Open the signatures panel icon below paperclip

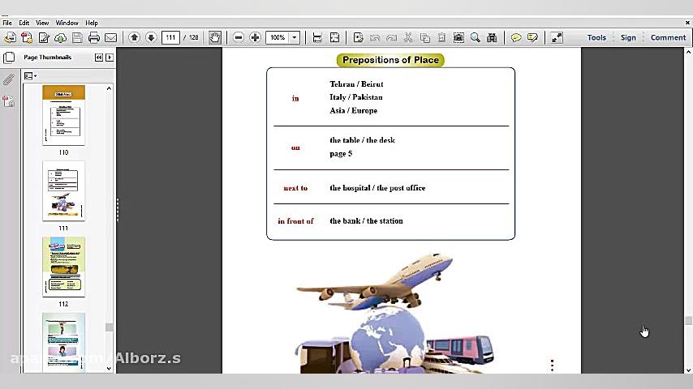pos(8,101)
